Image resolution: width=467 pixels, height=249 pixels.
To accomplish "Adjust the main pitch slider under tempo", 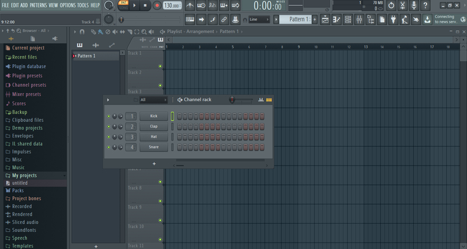I will [x=150, y=20].
